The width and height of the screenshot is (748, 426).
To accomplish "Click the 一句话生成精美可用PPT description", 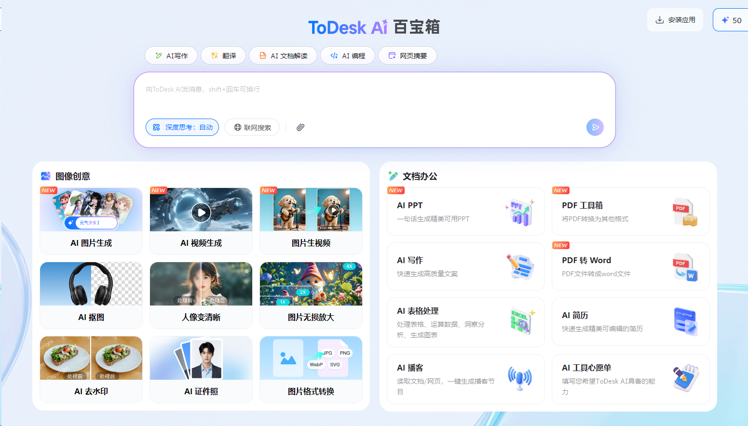I will (433, 219).
